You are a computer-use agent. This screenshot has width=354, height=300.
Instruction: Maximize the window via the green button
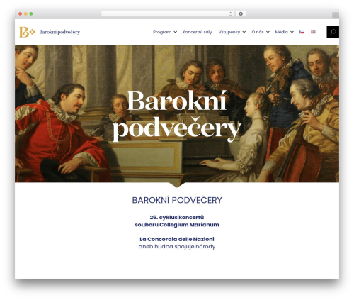31,13
